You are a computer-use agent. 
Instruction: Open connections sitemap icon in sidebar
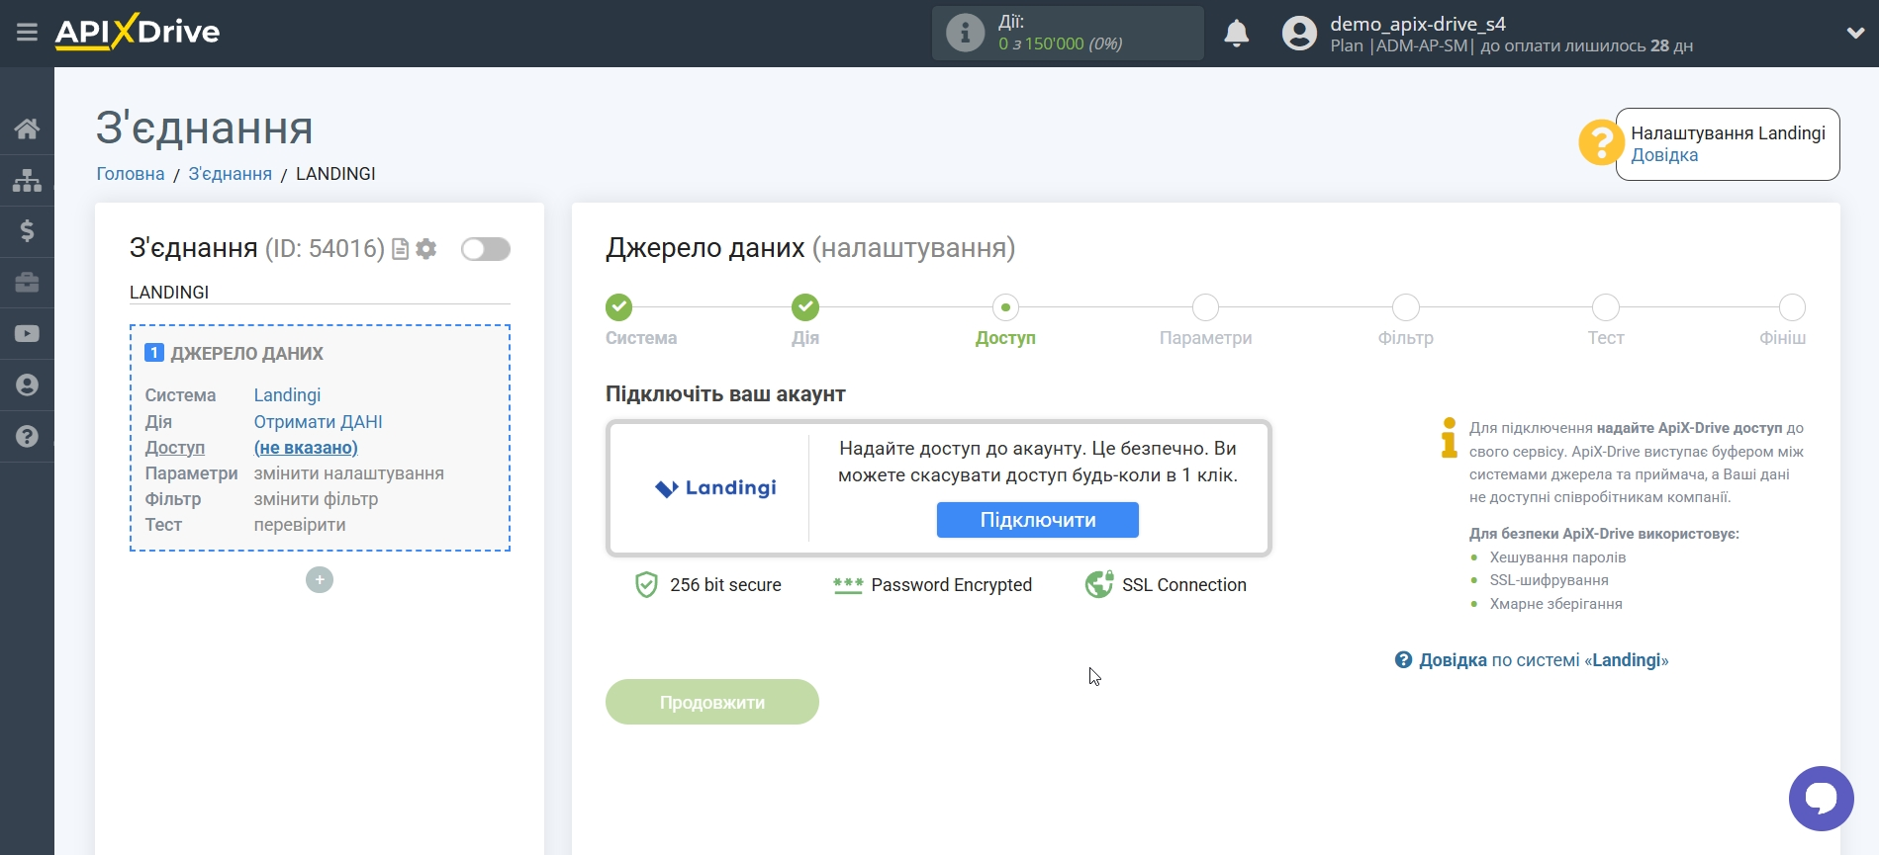(27, 180)
